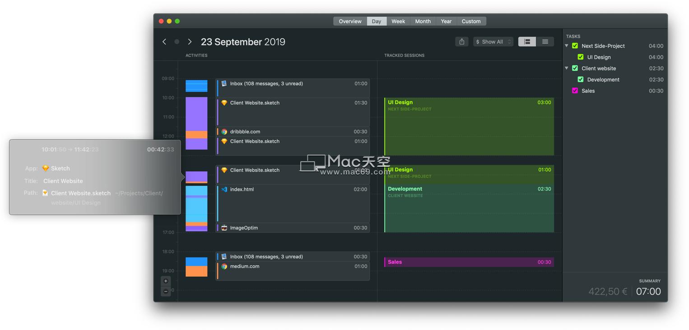
Task: Go to the next day with the forward arrow
Action: click(x=190, y=42)
